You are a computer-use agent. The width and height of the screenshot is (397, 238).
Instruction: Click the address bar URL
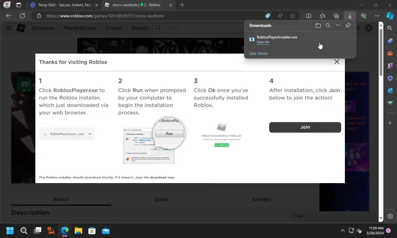click(x=105, y=16)
